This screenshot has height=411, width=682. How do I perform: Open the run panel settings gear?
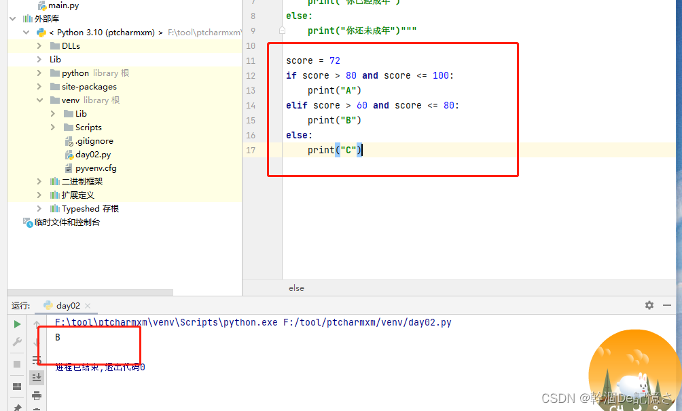coord(649,305)
